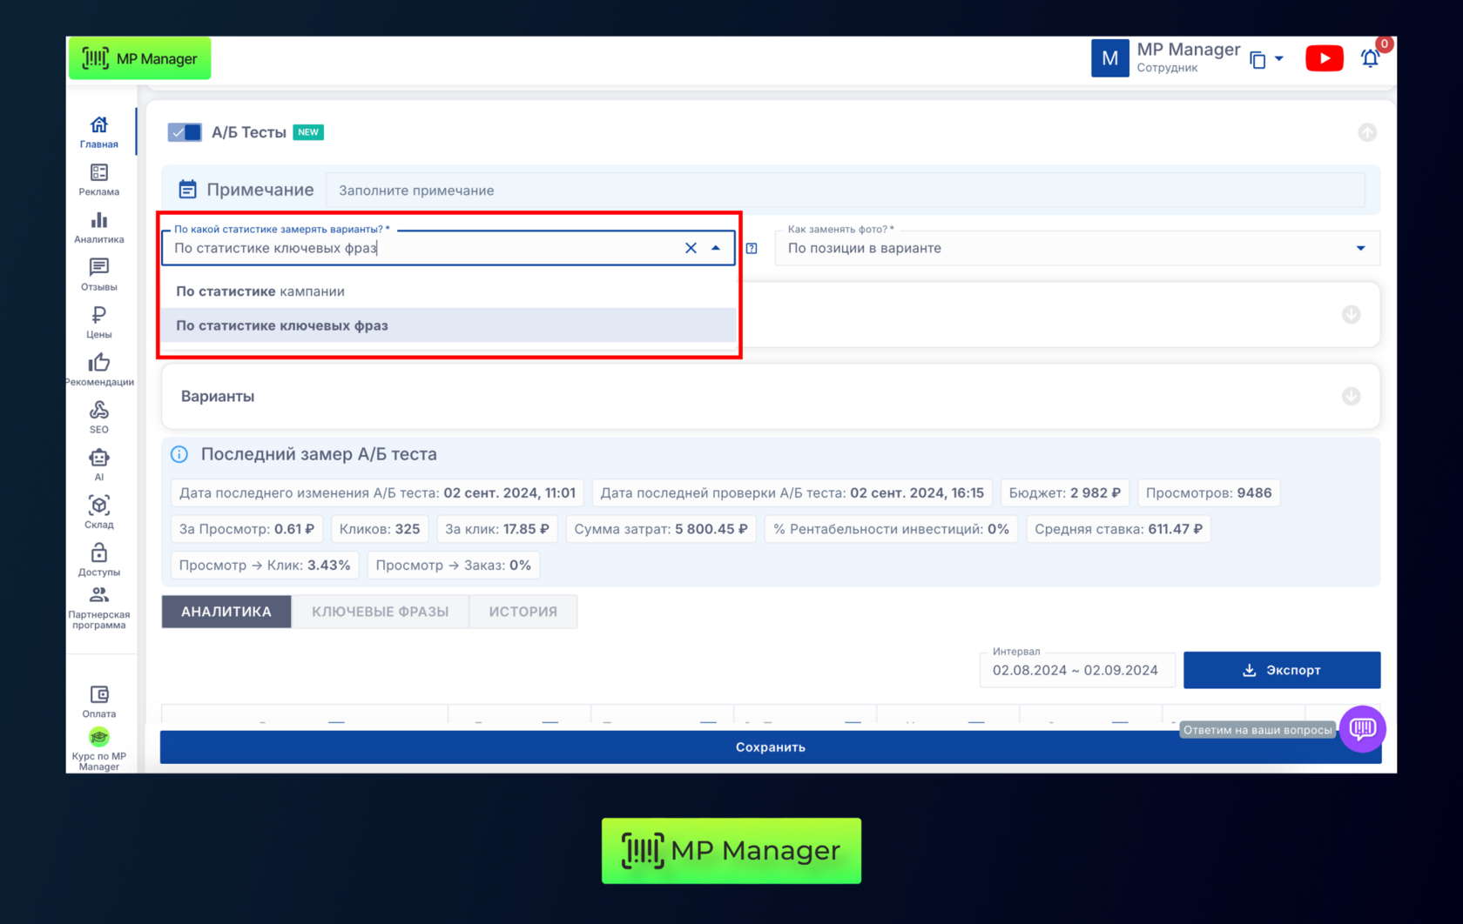This screenshot has width=1463, height=924.
Task: Select 'По статистике кампании' option
Action: click(x=260, y=291)
